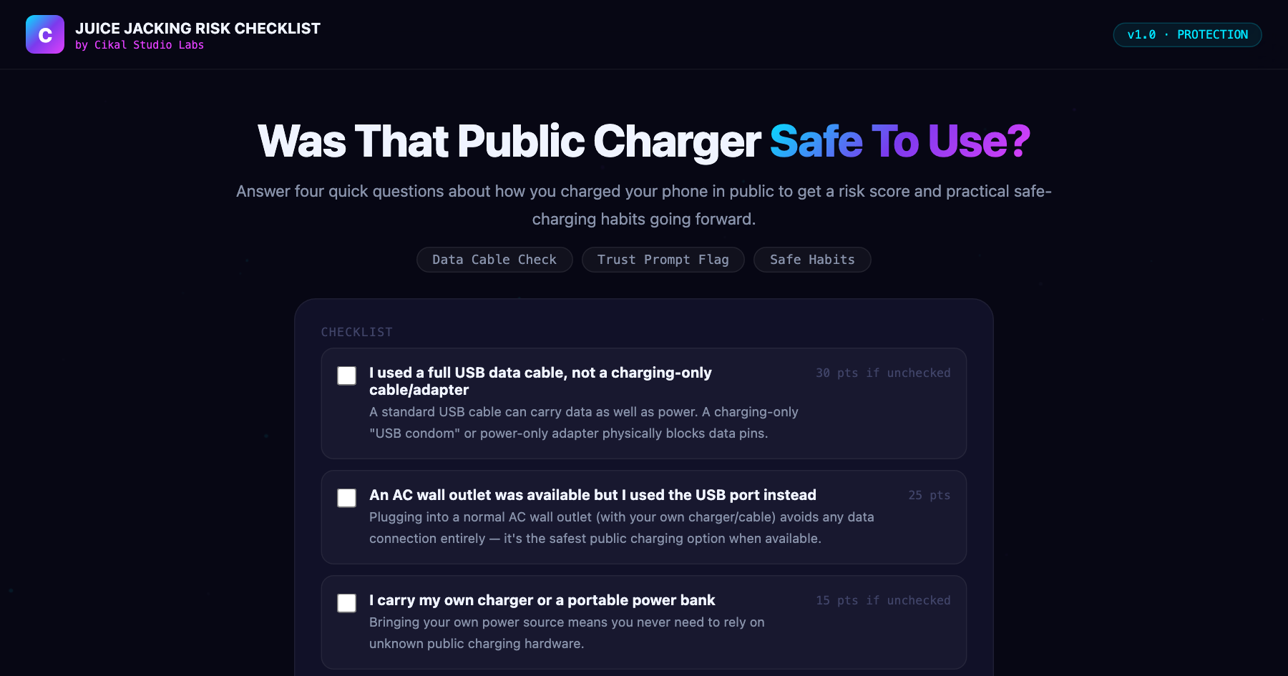
Task: Open the 'by Cikal Studio Labs' link
Action: pos(140,45)
